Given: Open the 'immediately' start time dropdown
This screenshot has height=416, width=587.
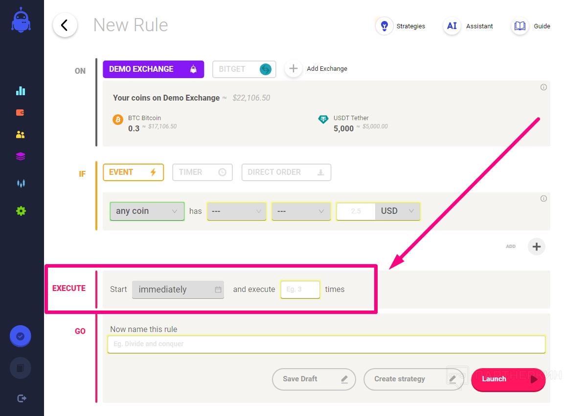Looking at the screenshot, I should point(178,290).
